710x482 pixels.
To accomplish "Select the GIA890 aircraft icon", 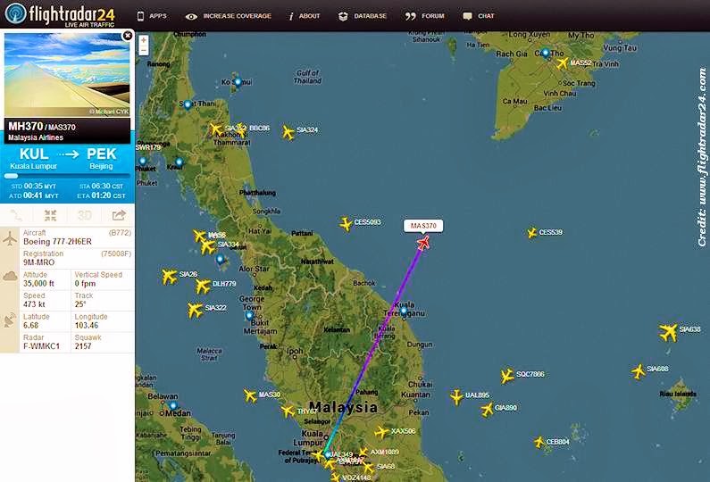I will click(488, 410).
